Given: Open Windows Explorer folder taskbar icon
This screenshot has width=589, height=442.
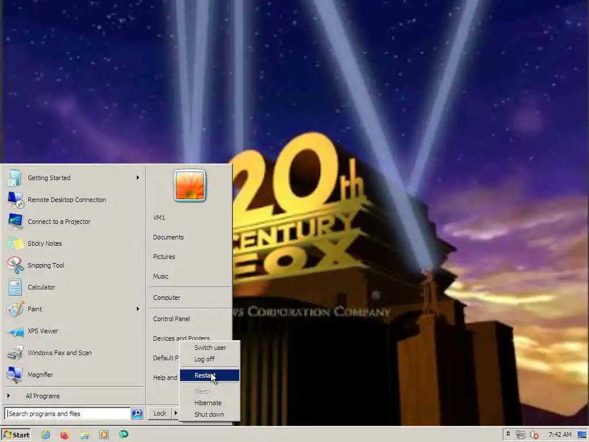Looking at the screenshot, I should (85, 435).
